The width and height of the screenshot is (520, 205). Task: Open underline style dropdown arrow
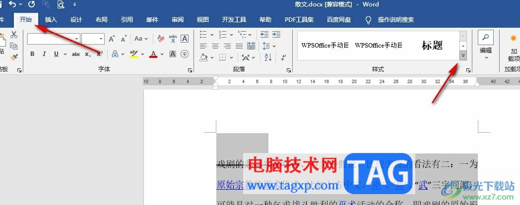click(65, 54)
